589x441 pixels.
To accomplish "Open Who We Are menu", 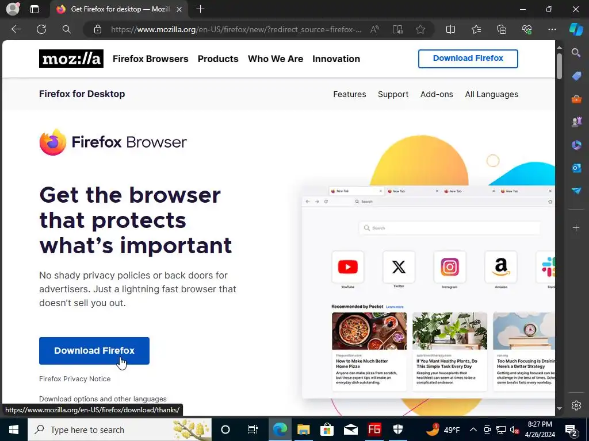I will pos(276,59).
